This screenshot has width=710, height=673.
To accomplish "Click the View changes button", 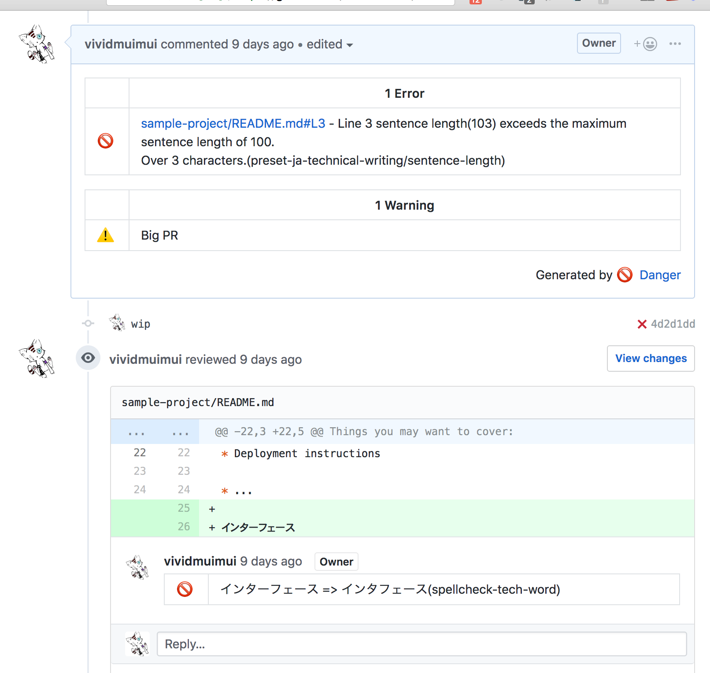I will coord(651,359).
